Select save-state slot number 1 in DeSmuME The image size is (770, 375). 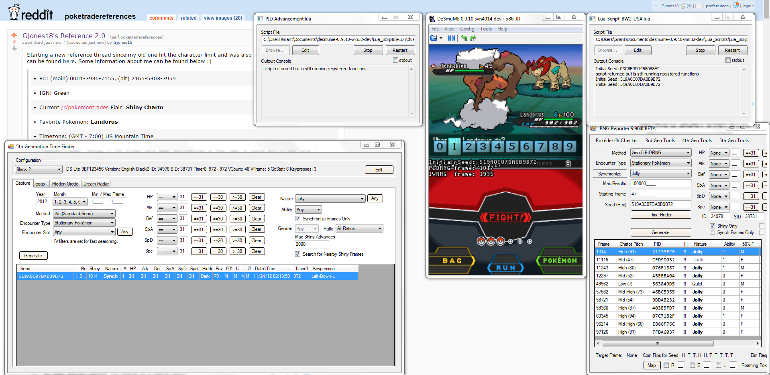(x=454, y=146)
